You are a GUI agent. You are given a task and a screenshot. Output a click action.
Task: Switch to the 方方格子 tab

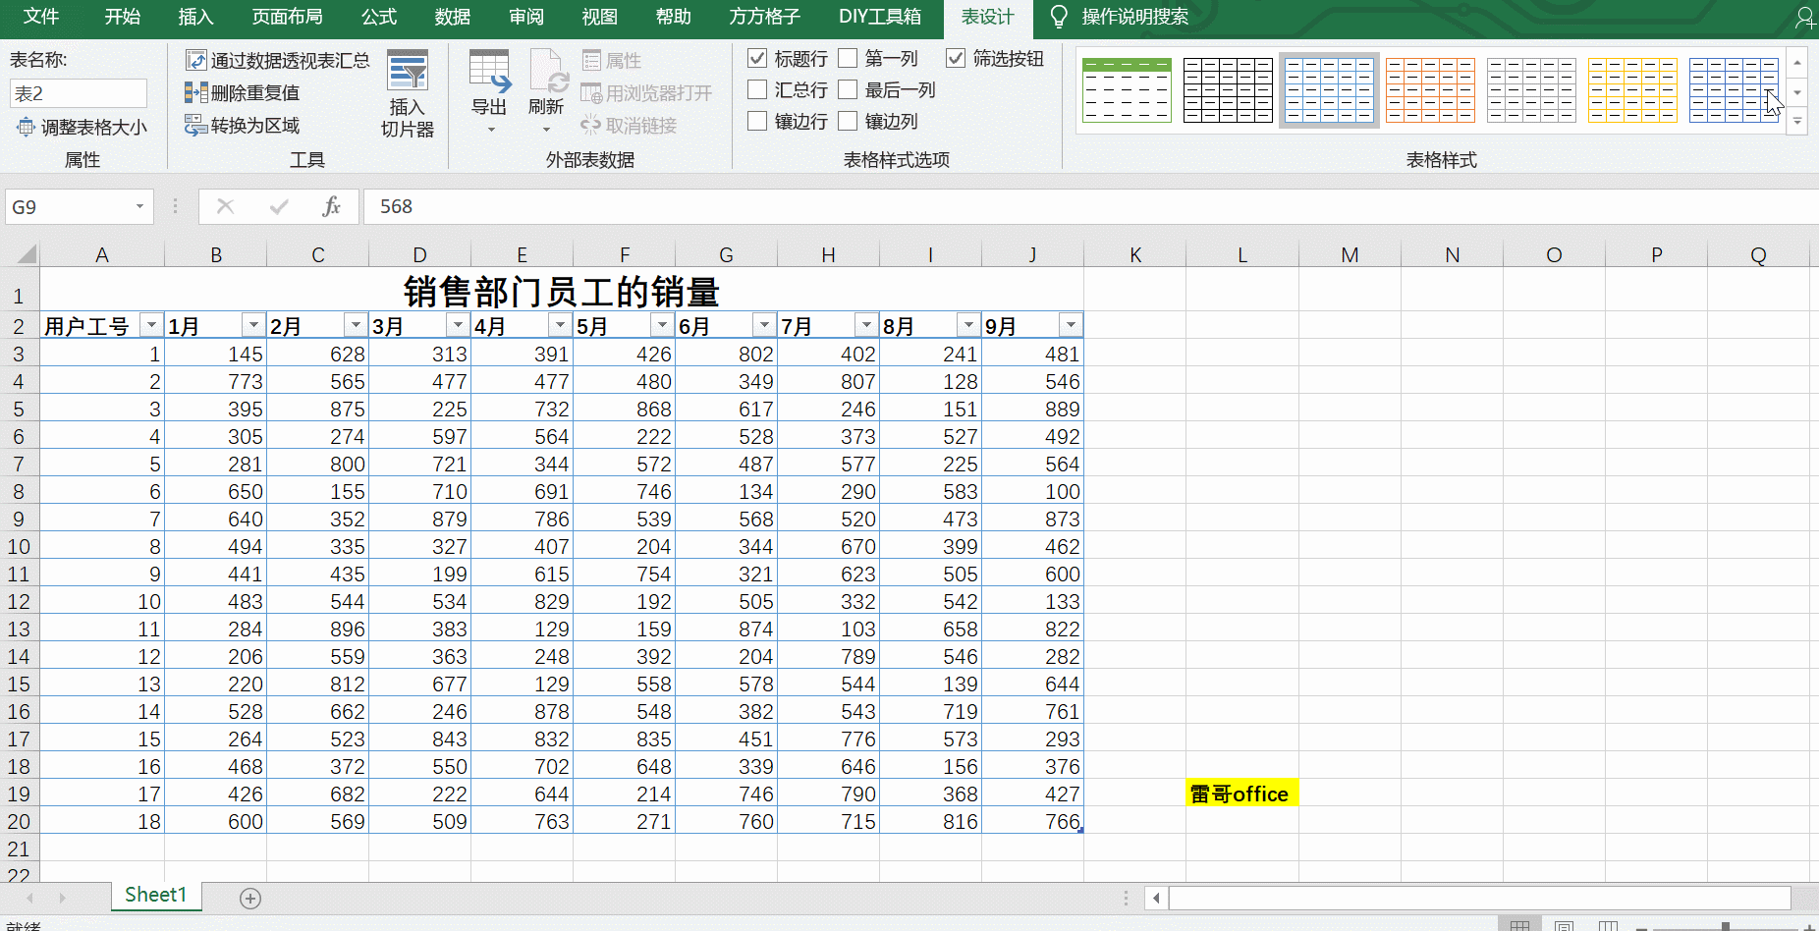click(764, 17)
